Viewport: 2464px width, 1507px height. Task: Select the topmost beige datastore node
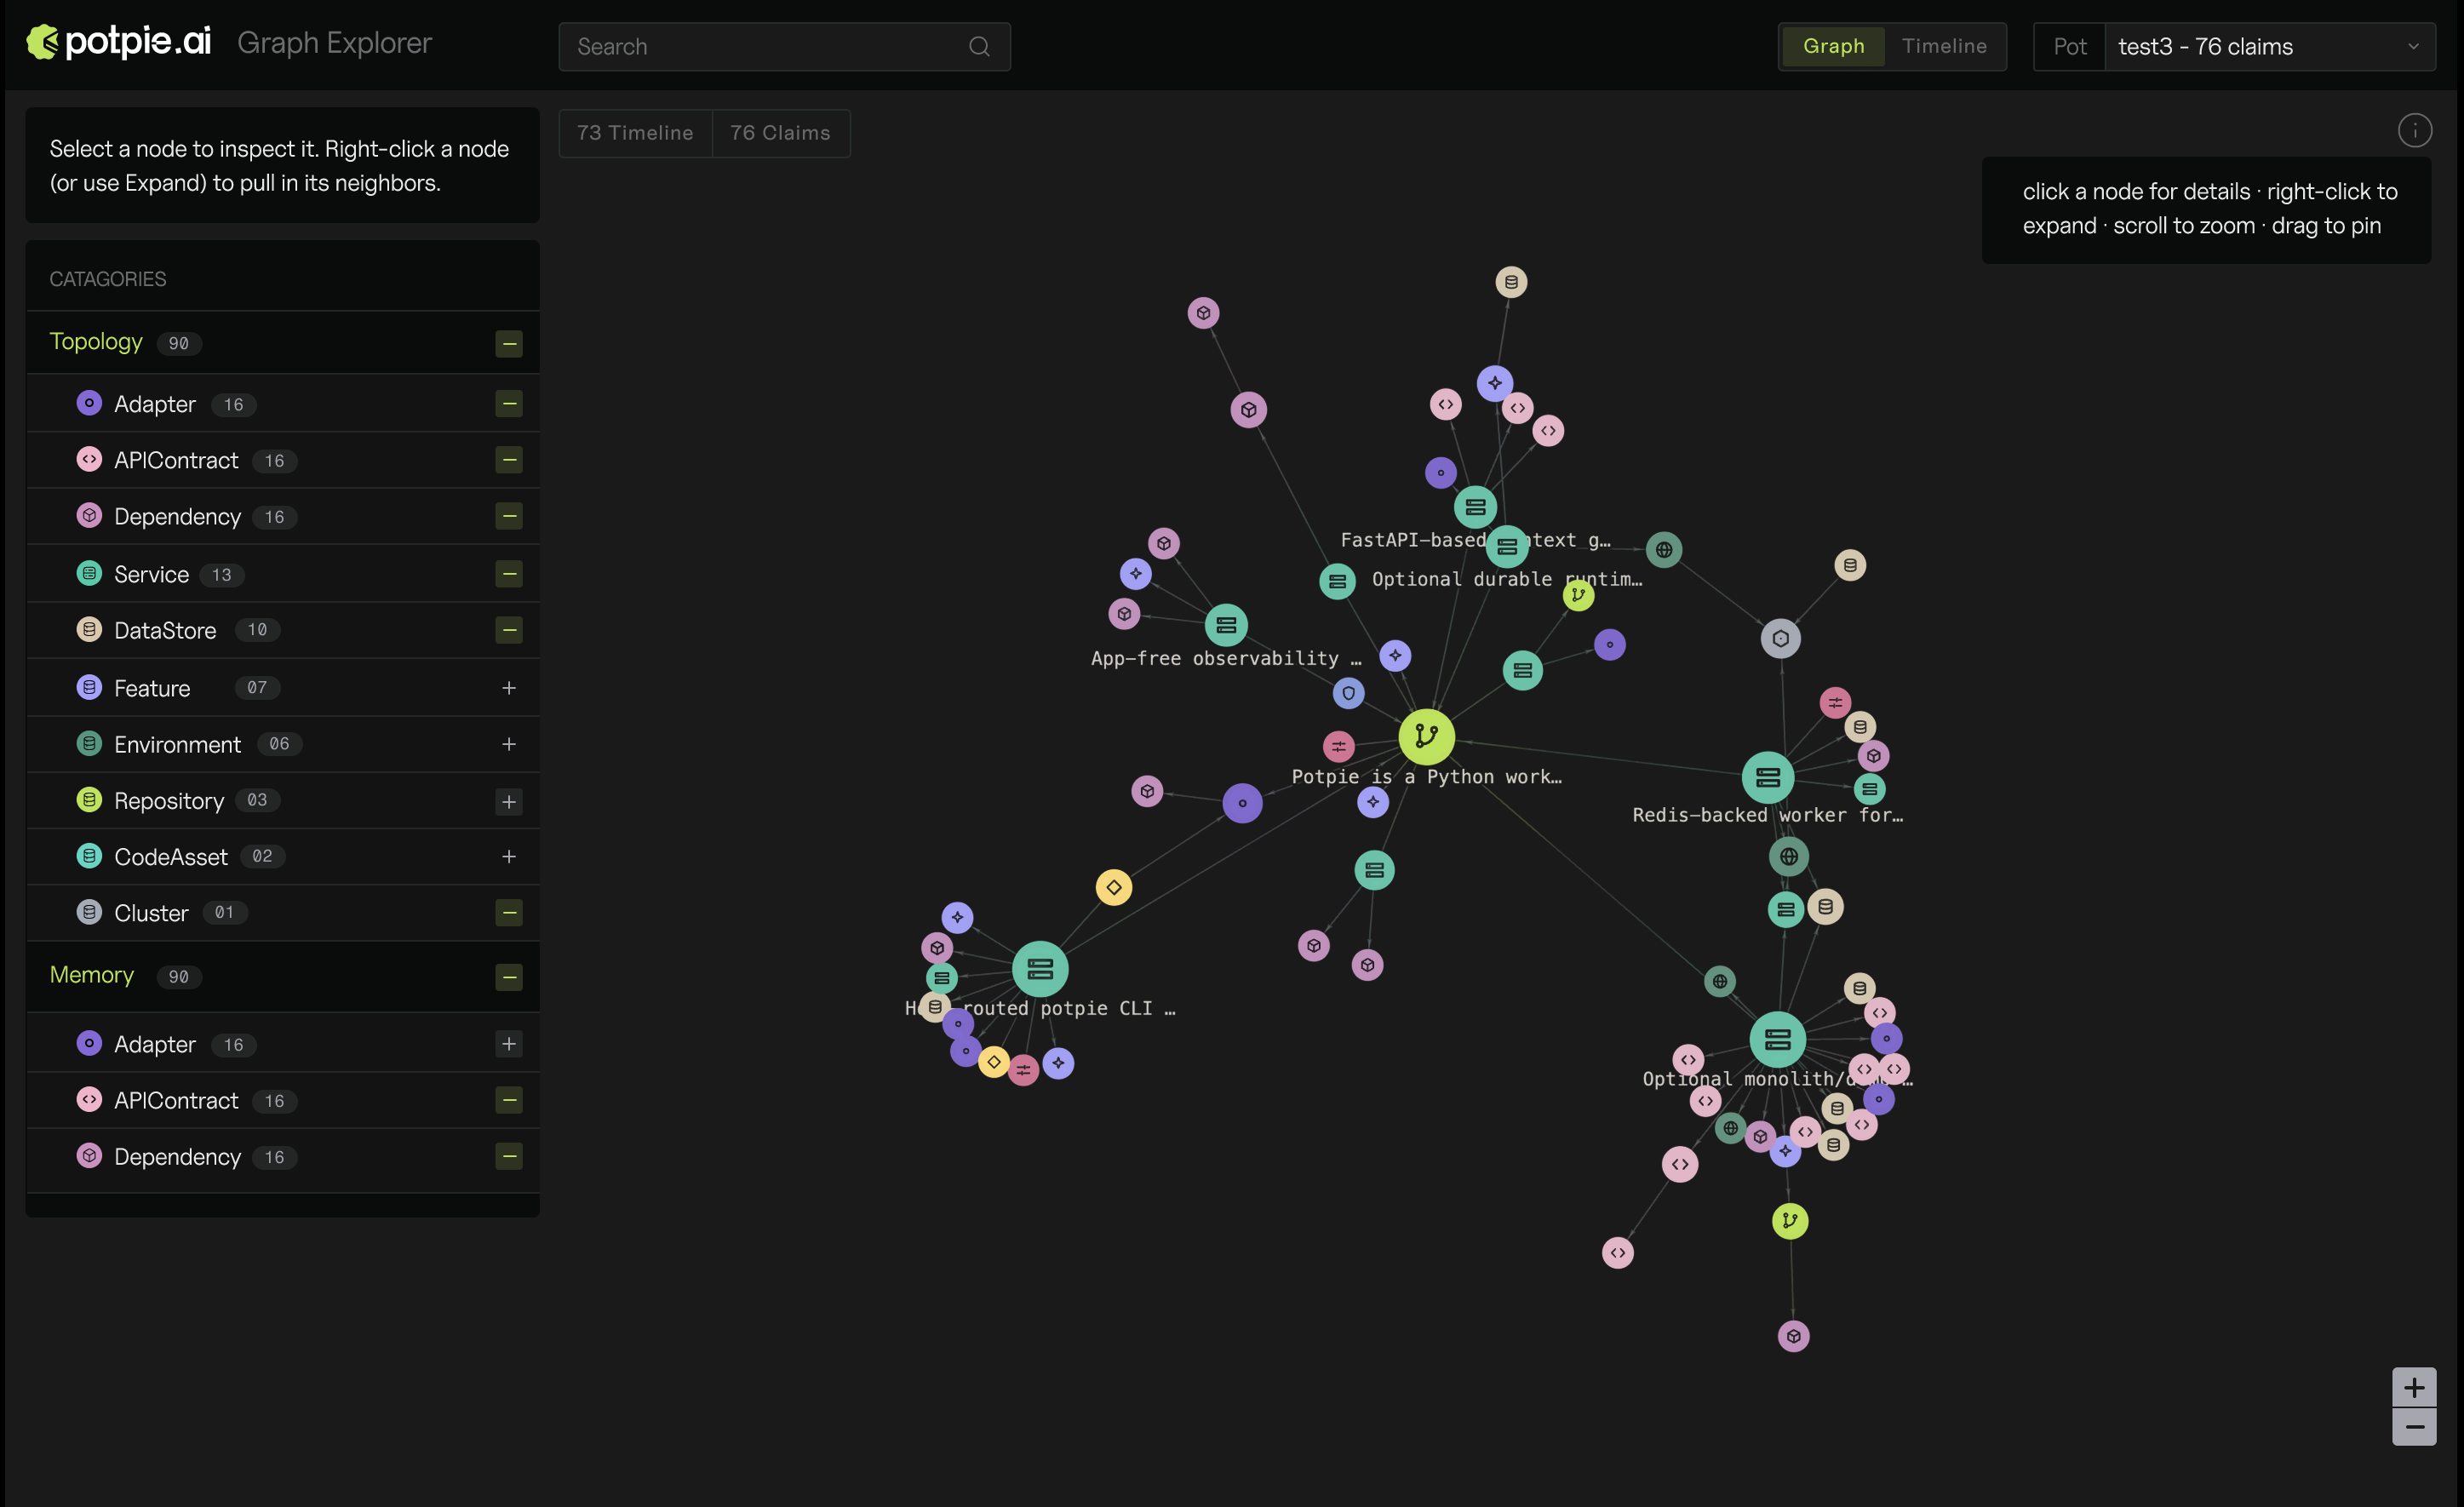(x=1511, y=282)
